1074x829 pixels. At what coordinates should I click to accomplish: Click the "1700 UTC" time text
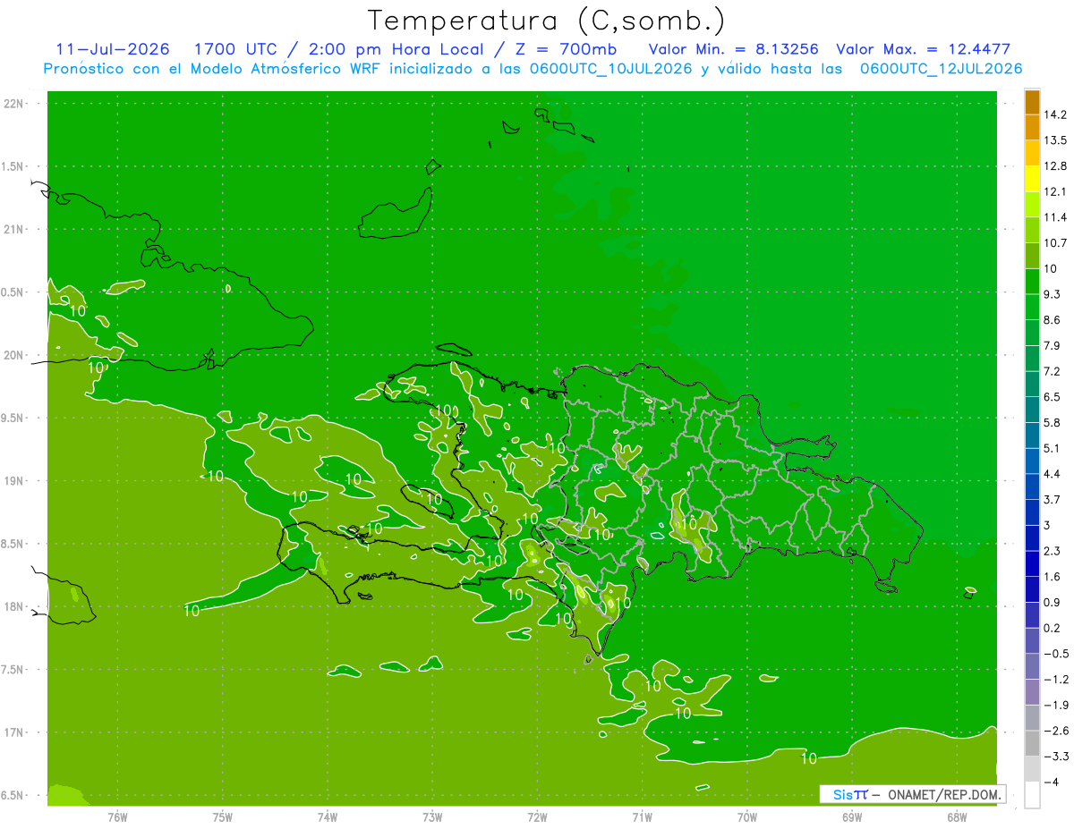tap(238, 49)
